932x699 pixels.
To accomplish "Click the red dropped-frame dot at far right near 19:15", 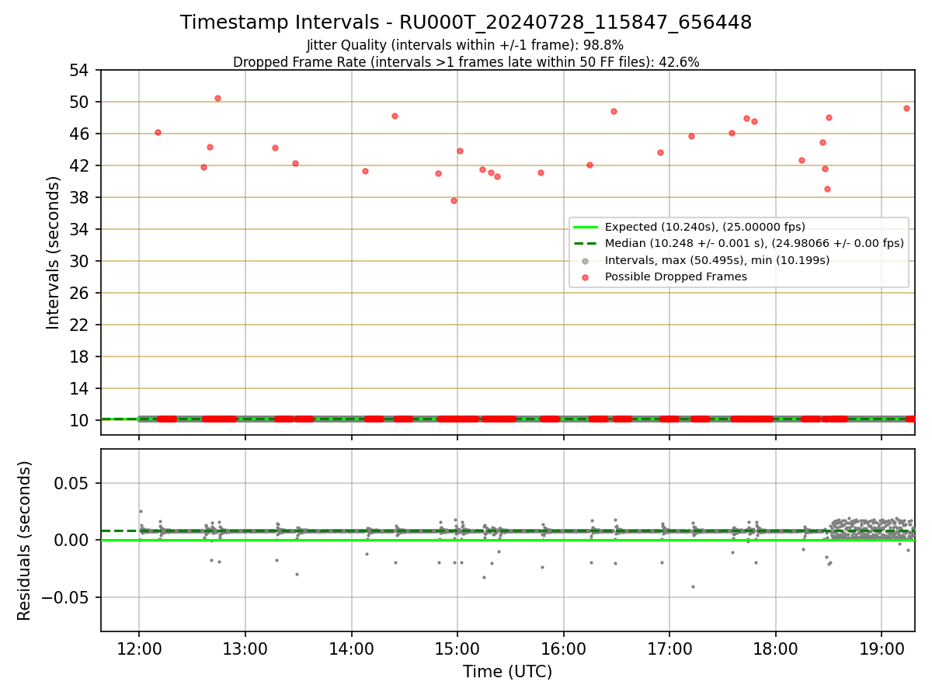I will 906,108.
